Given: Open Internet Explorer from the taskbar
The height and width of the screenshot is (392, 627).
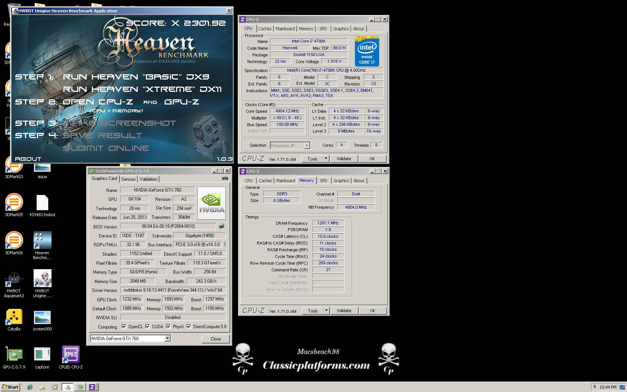Looking at the screenshot, I should 30,387.
